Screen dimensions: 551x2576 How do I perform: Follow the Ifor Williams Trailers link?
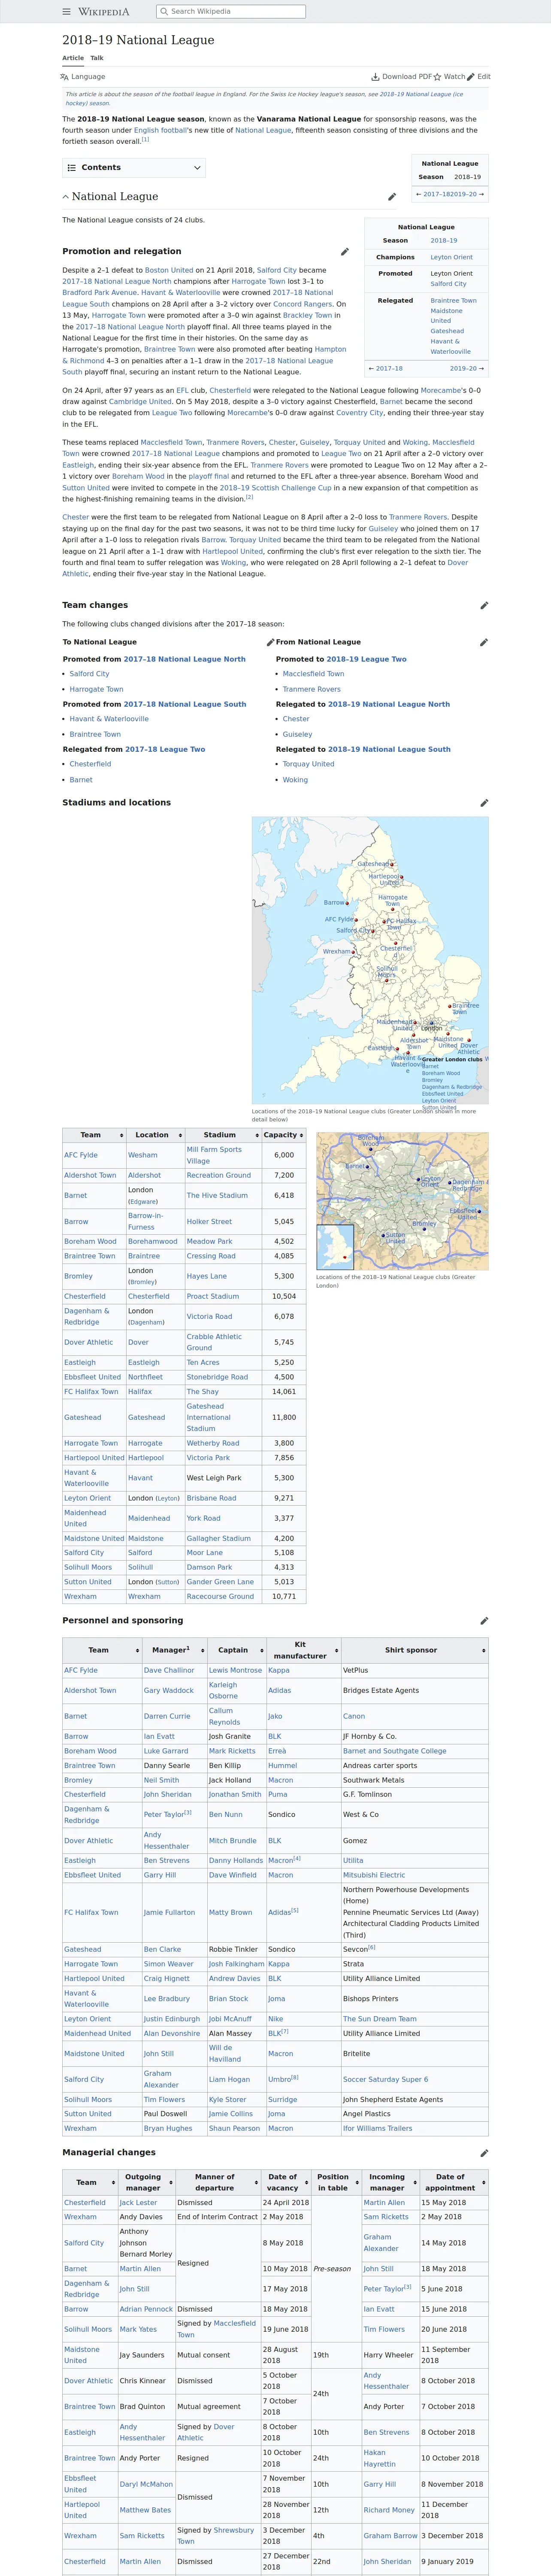coord(377,2128)
